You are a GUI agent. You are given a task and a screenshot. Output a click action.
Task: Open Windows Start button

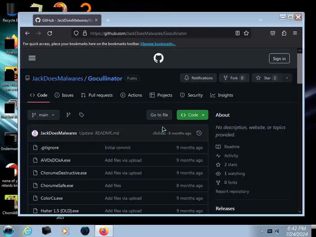point(8,231)
